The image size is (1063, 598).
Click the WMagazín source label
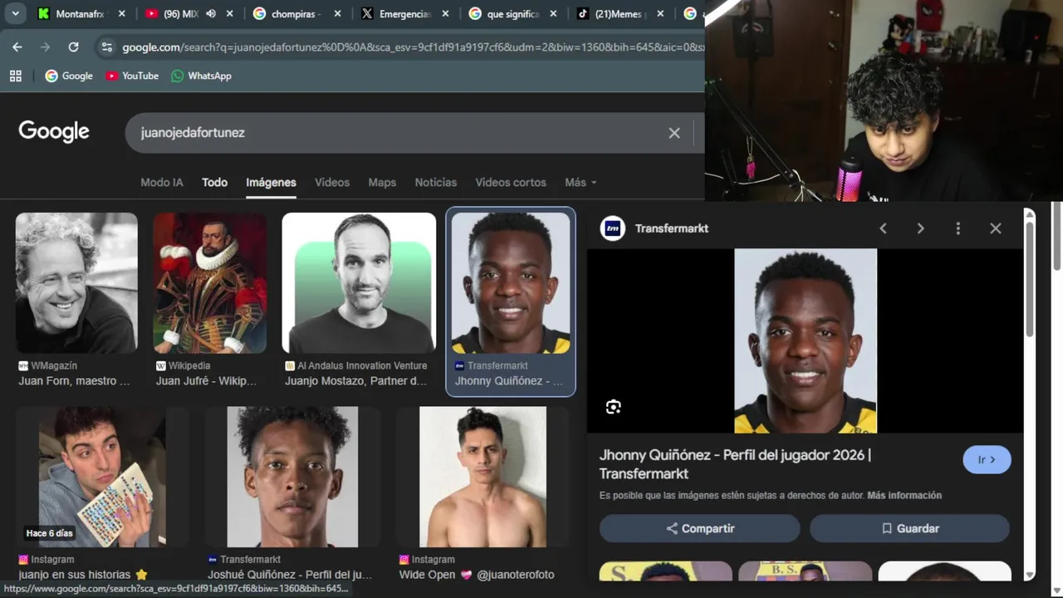click(x=54, y=365)
